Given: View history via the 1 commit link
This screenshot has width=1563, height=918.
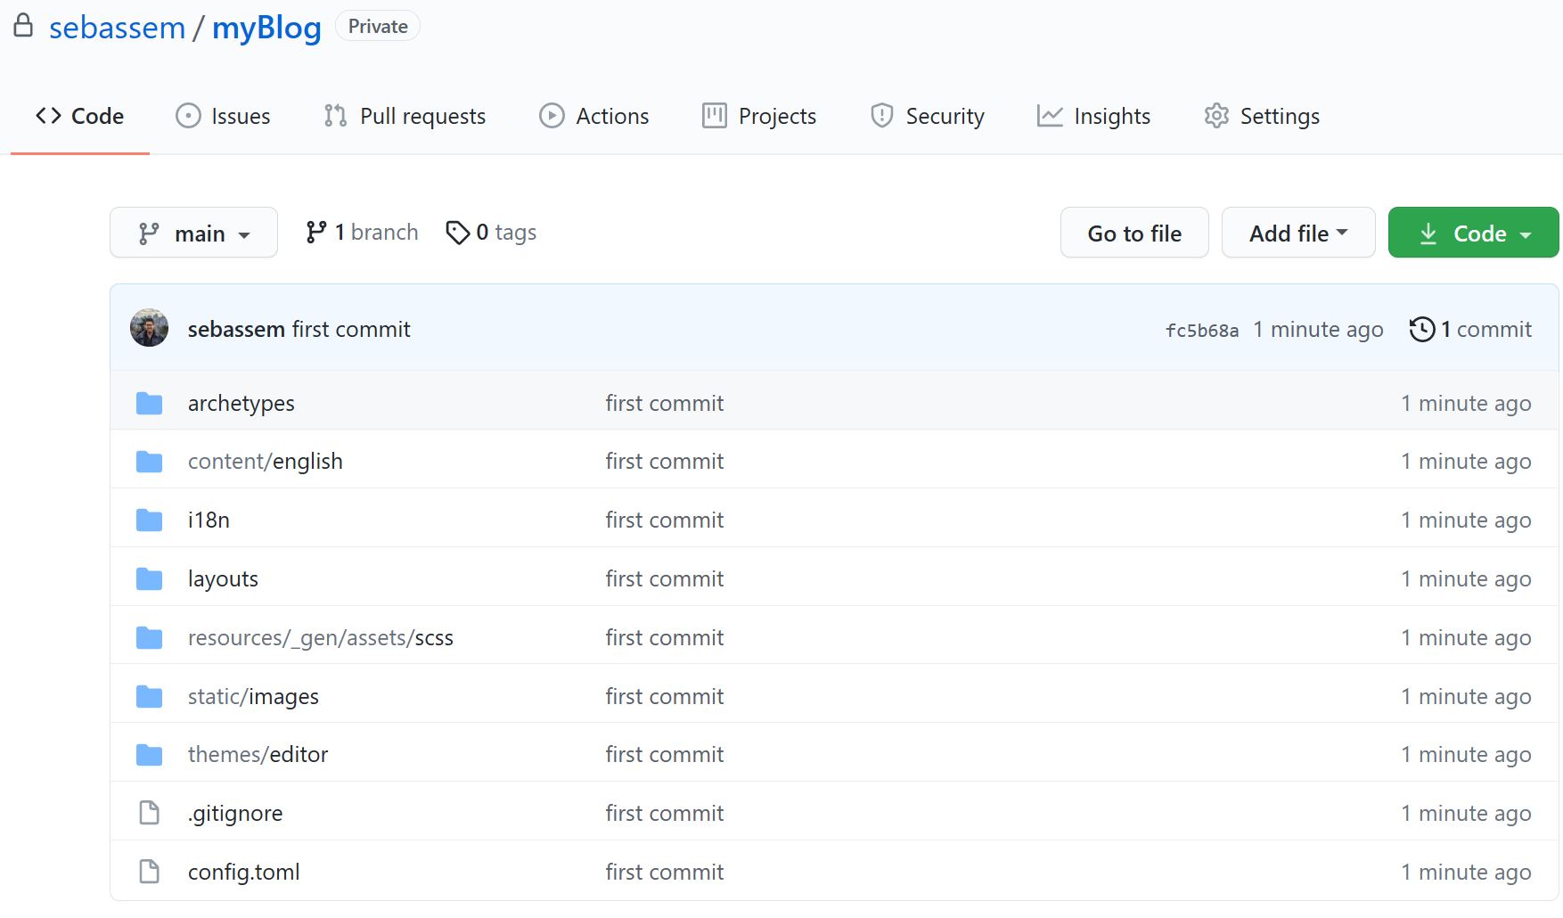Looking at the screenshot, I should click(1470, 329).
